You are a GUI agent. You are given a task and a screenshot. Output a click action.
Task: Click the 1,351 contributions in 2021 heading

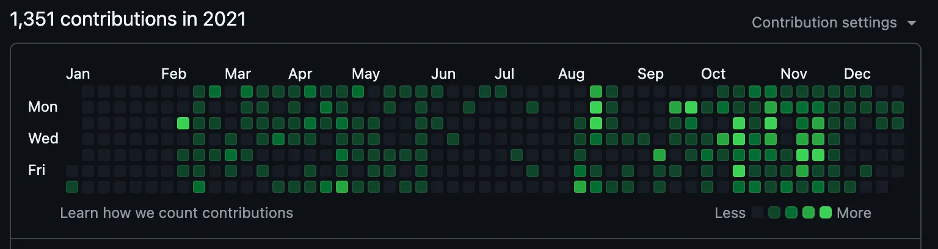(x=128, y=20)
